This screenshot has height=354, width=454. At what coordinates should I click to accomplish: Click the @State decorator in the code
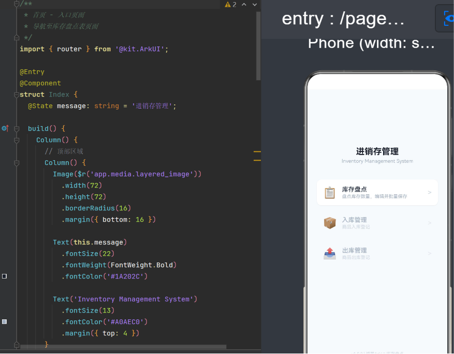(x=40, y=106)
